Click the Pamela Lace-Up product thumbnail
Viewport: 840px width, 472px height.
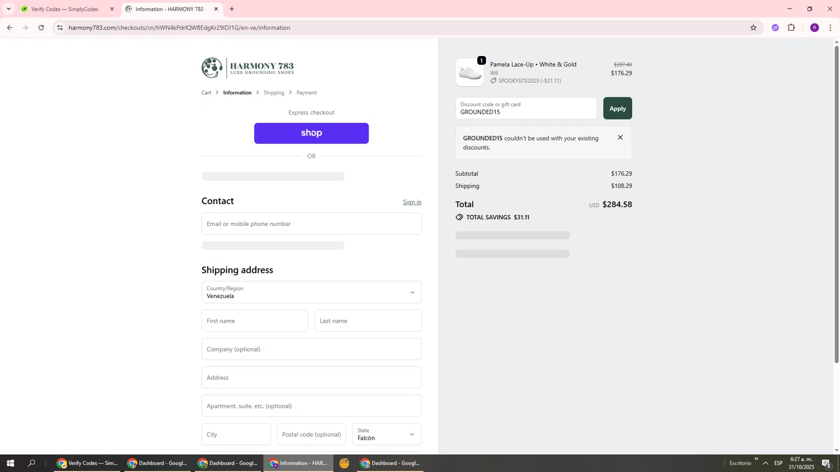[470, 72]
